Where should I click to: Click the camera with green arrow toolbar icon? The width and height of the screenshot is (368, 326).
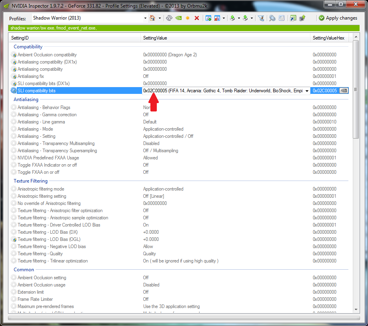pyautogui.click(x=302, y=18)
